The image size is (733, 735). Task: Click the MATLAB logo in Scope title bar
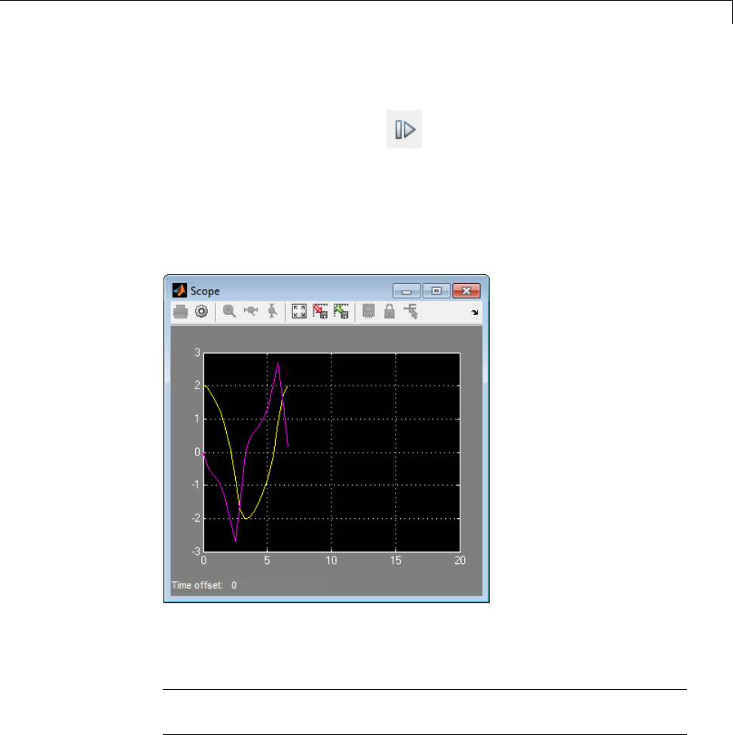(179, 291)
